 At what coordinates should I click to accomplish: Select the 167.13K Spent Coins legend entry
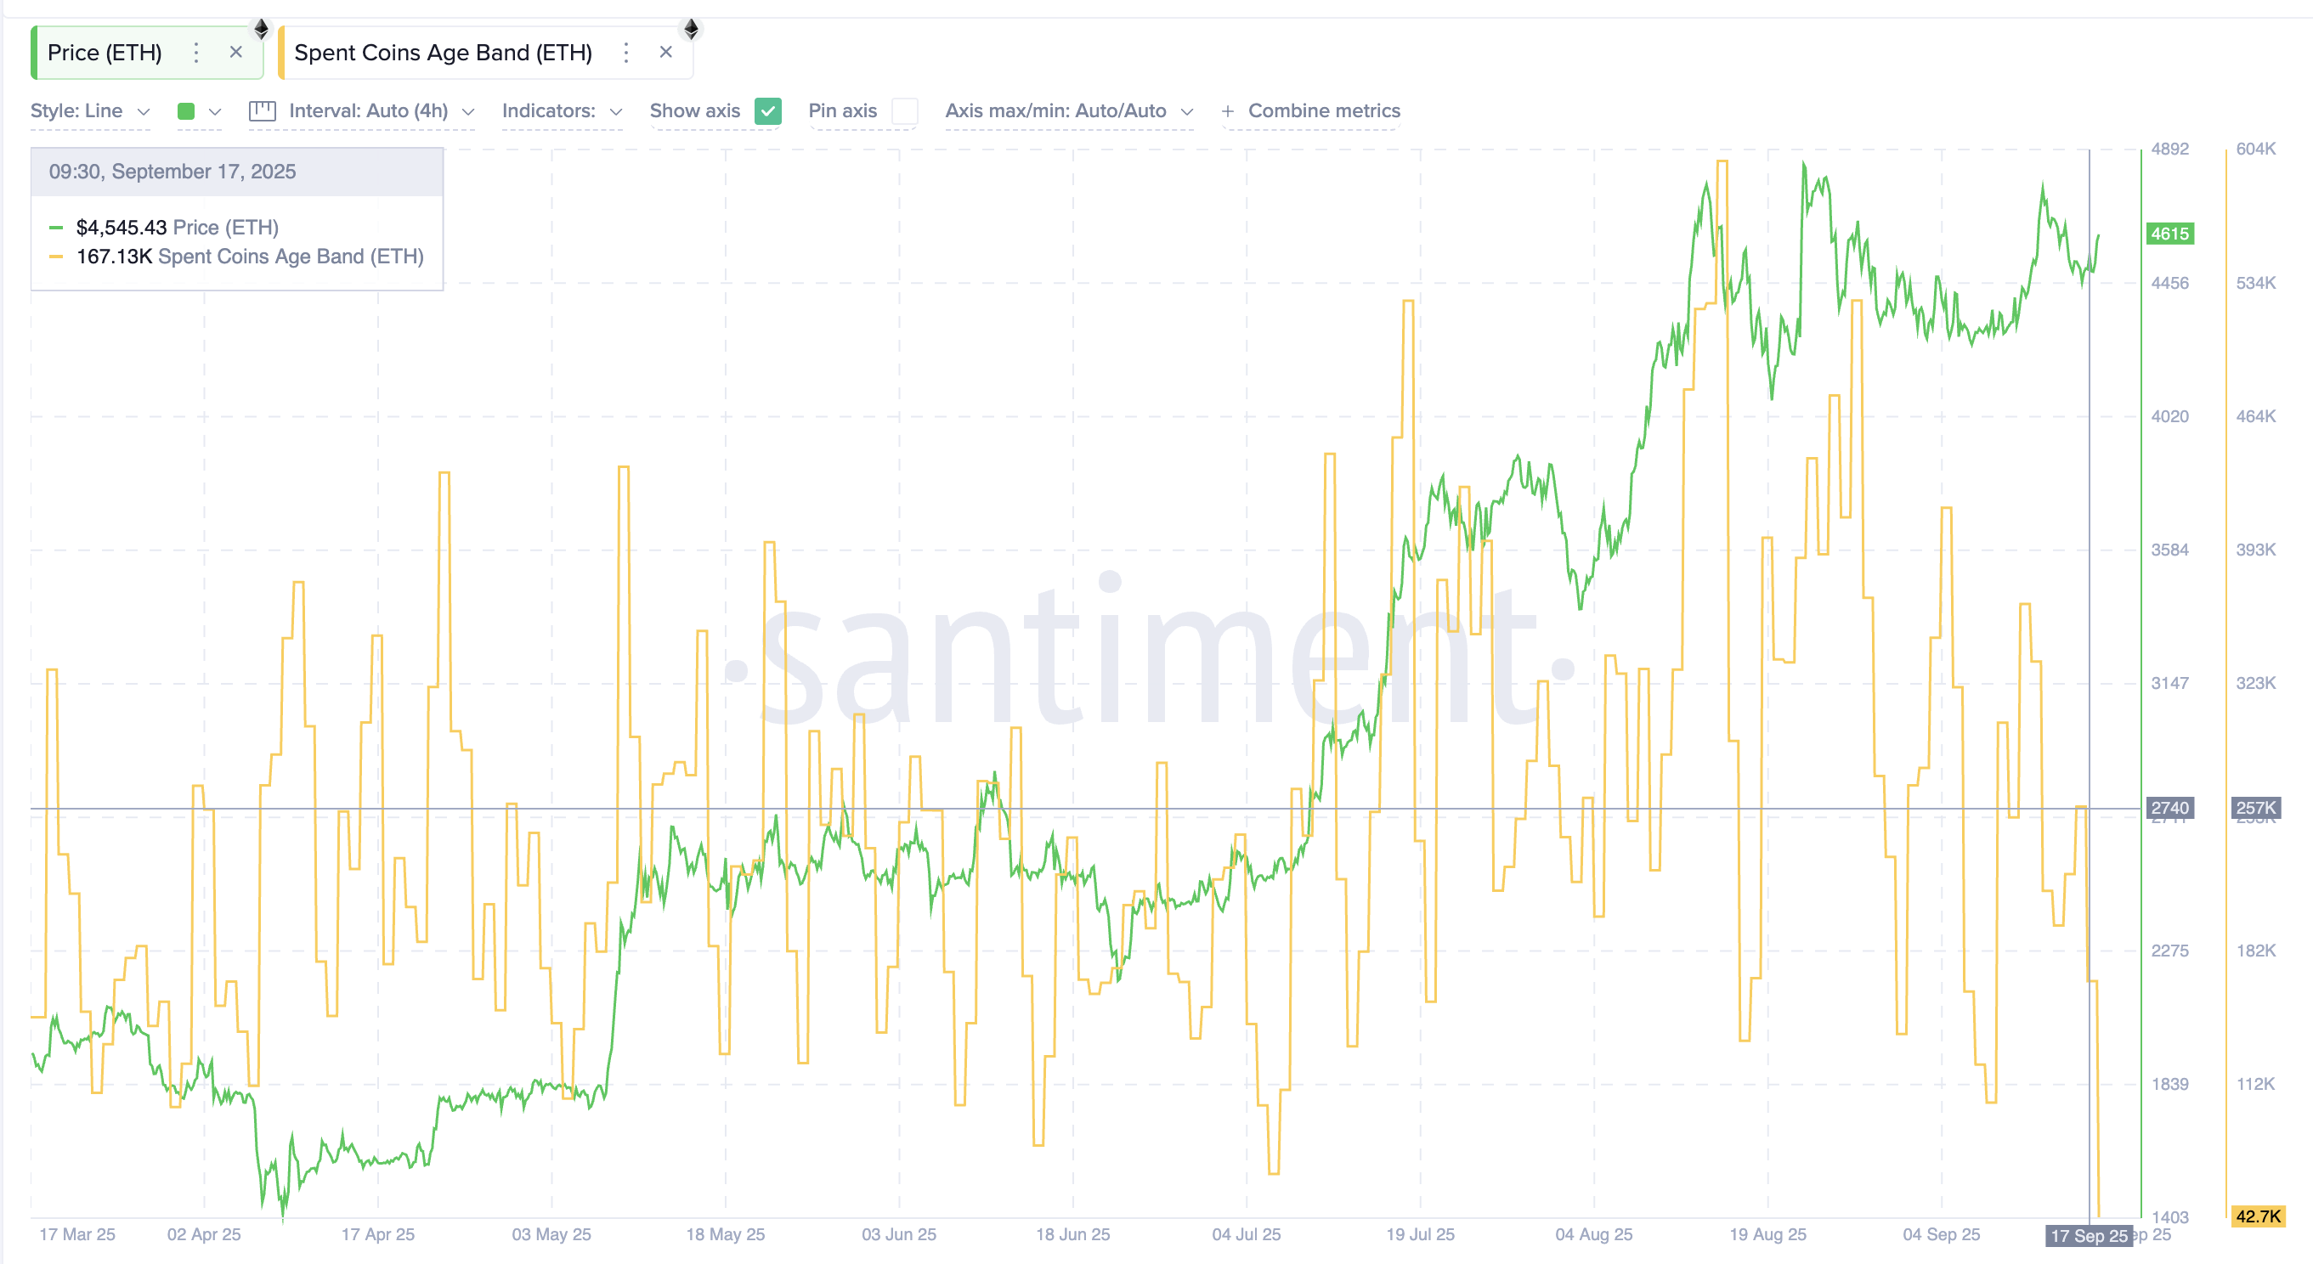tap(250, 257)
